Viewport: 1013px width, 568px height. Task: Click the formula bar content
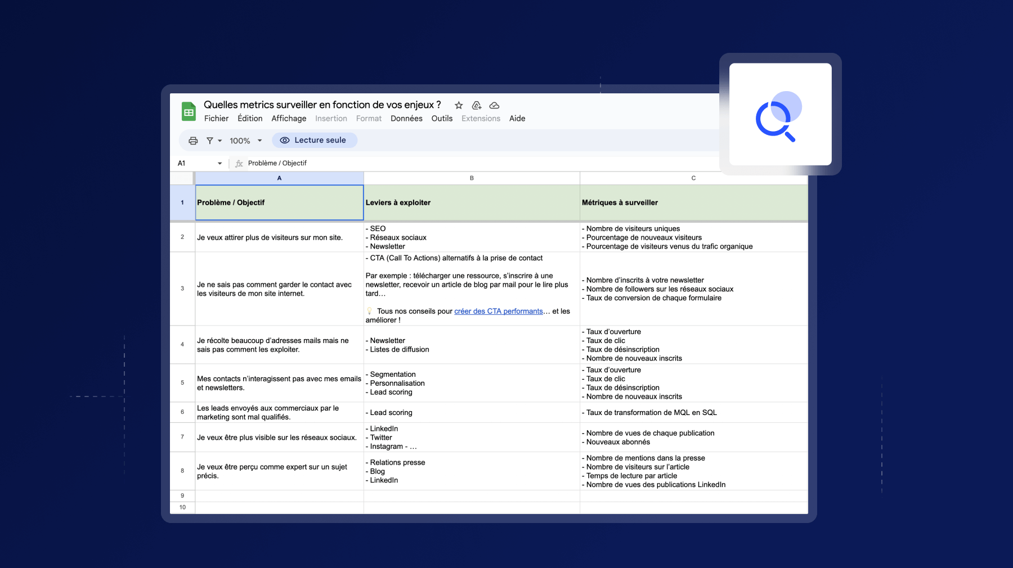pos(277,163)
